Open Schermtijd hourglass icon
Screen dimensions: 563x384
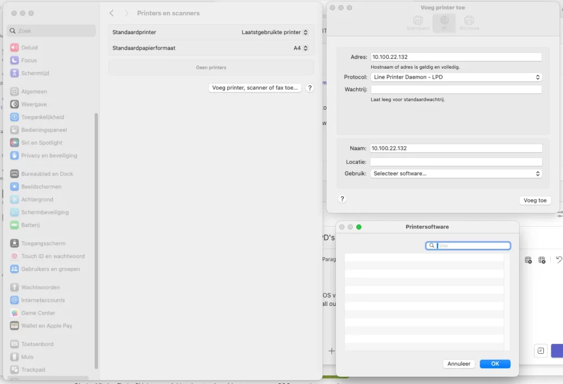pos(14,73)
